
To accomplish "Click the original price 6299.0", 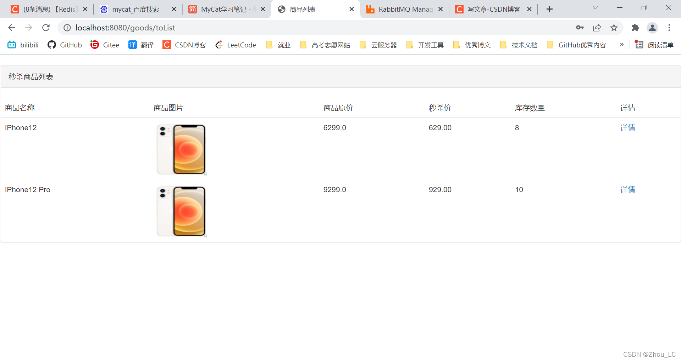I will click(x=334, y=128).
